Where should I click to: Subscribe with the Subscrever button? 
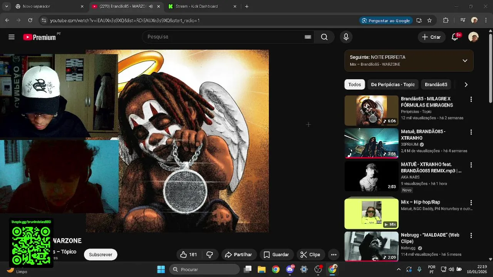pos(101,255)
